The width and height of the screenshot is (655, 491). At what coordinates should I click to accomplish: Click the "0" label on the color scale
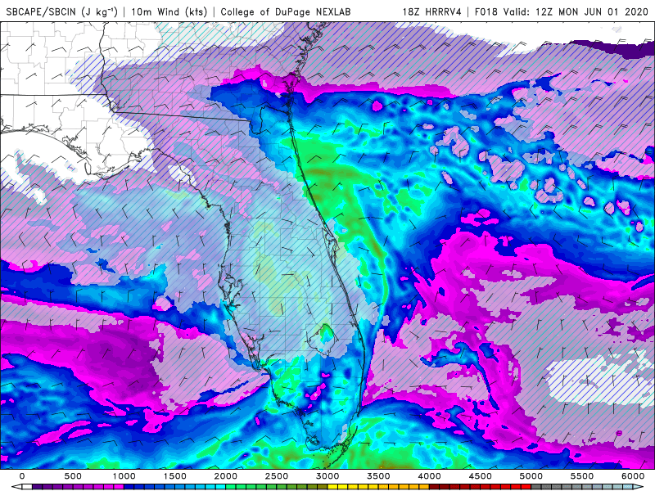(x=22, y=476)
